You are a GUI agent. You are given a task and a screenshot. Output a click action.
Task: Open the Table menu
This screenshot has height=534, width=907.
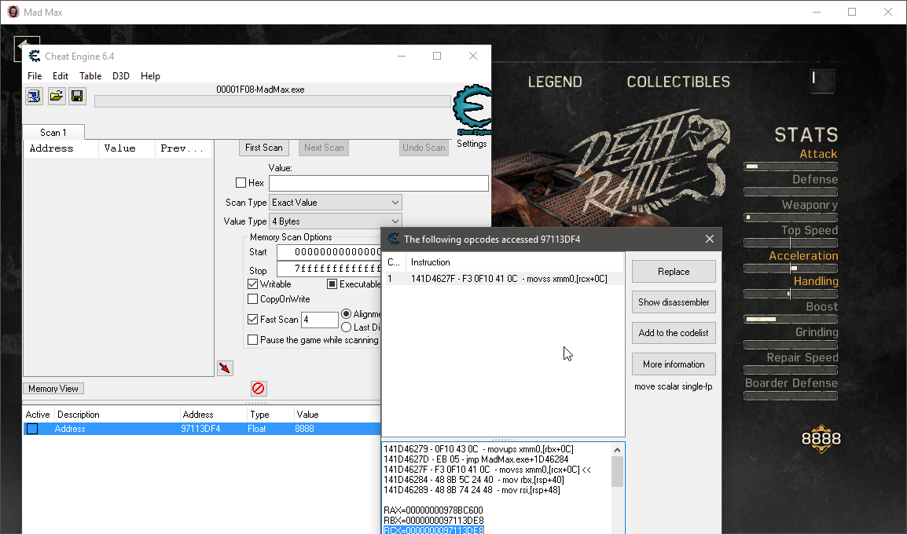(x=90, y=76)
